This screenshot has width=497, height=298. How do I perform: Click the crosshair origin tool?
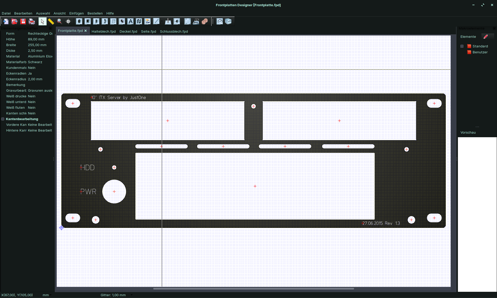point(68,21)
